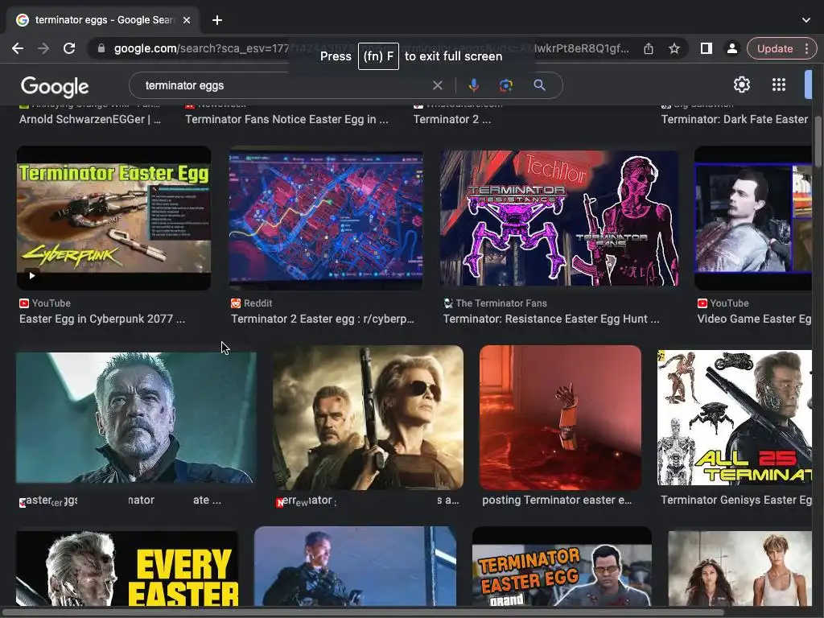Open the EVERY EASTER thumbnail
This screenshot has height=618, width=824.
pos(127,569)
